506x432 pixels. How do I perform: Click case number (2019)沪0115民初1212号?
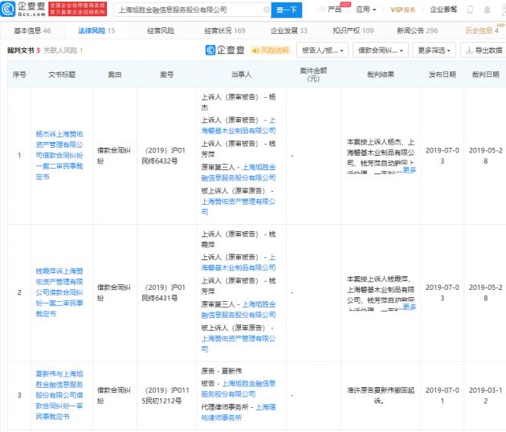click(166, 396)
